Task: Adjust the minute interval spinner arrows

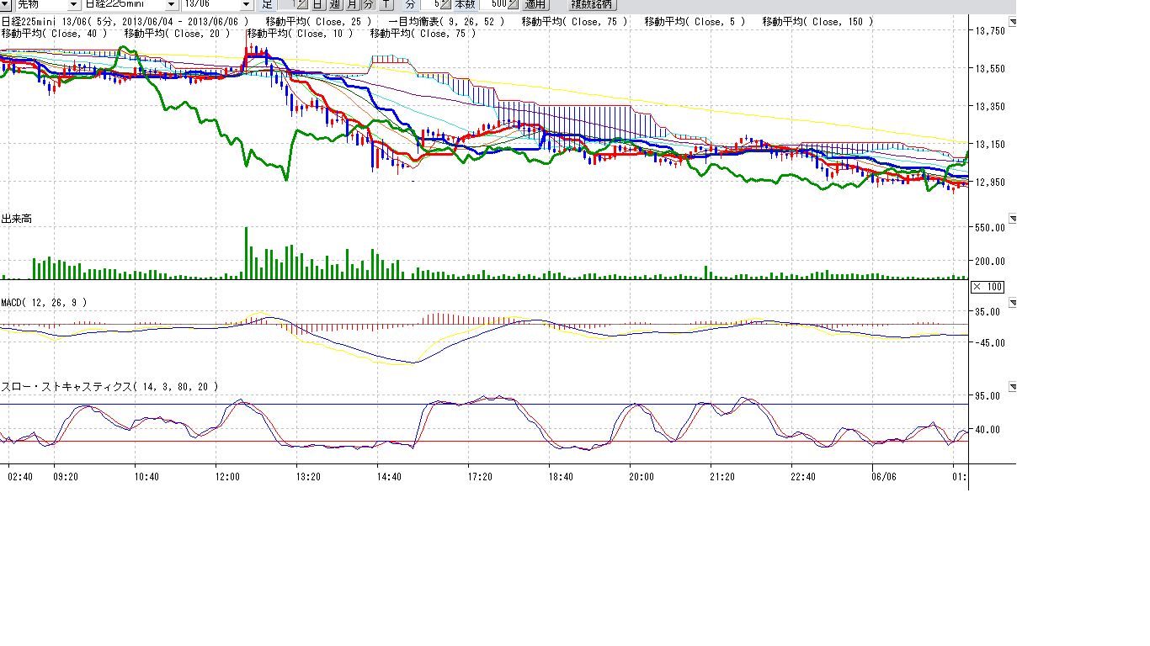Action: click(446, 4)
